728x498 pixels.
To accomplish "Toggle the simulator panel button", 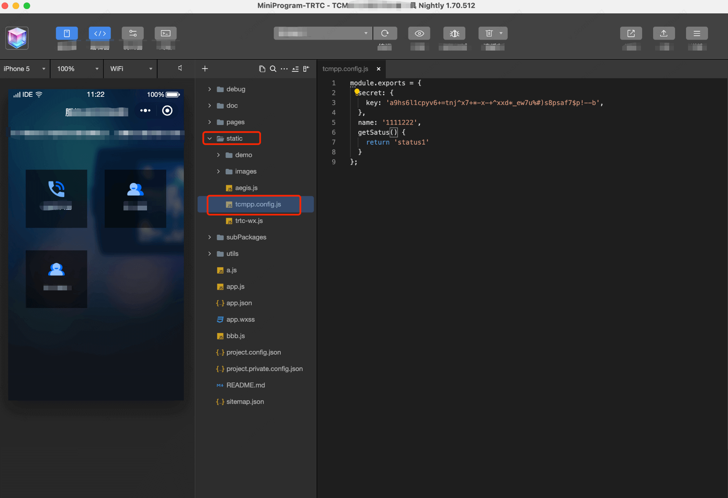I will pos(67,33).
